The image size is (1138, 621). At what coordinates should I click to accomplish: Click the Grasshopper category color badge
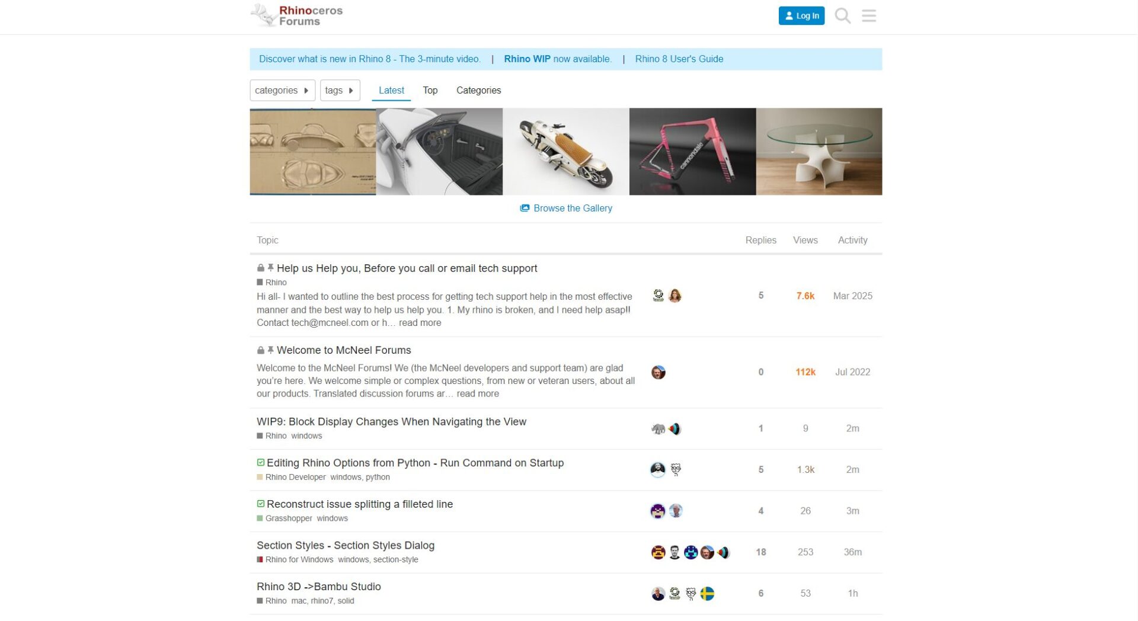(x=260, y=518)
